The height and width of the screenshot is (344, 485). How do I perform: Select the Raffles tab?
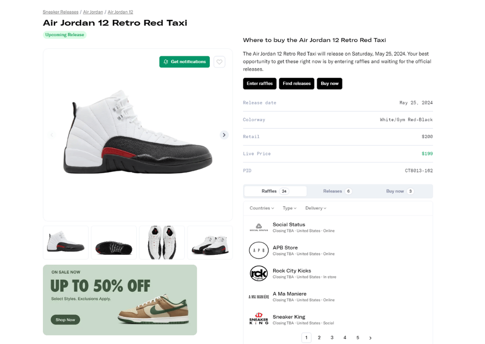tap(275, 191)
